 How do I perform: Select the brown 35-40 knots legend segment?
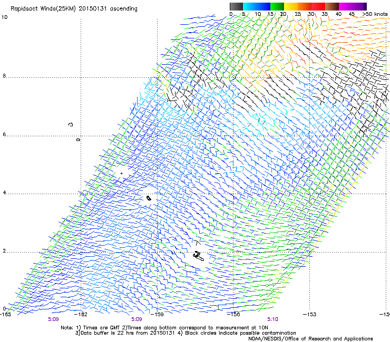coord(332,6)
